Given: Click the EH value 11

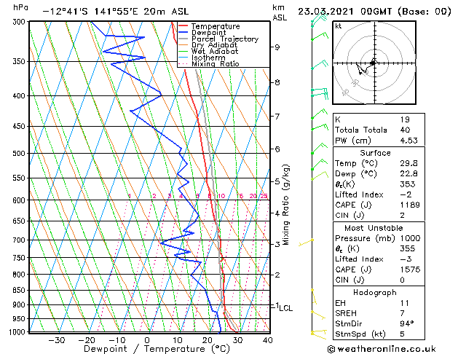Looking at the screenshot, I should pyautogui.click(x=405, y=303).
